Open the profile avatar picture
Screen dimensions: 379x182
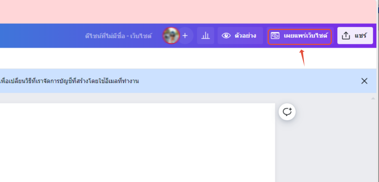tap(171, 35)
